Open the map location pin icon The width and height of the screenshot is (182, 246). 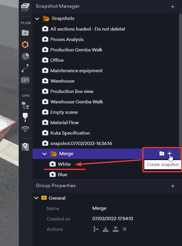[x=25, y=147]
